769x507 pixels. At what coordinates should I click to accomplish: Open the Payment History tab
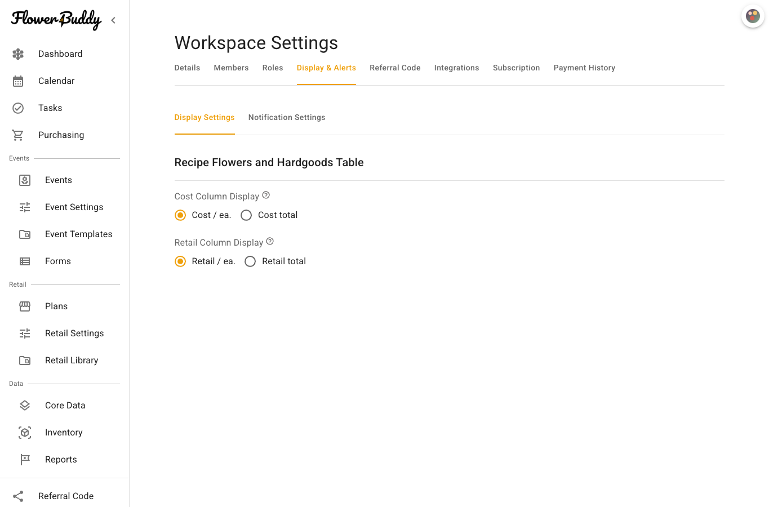[584, 68]
